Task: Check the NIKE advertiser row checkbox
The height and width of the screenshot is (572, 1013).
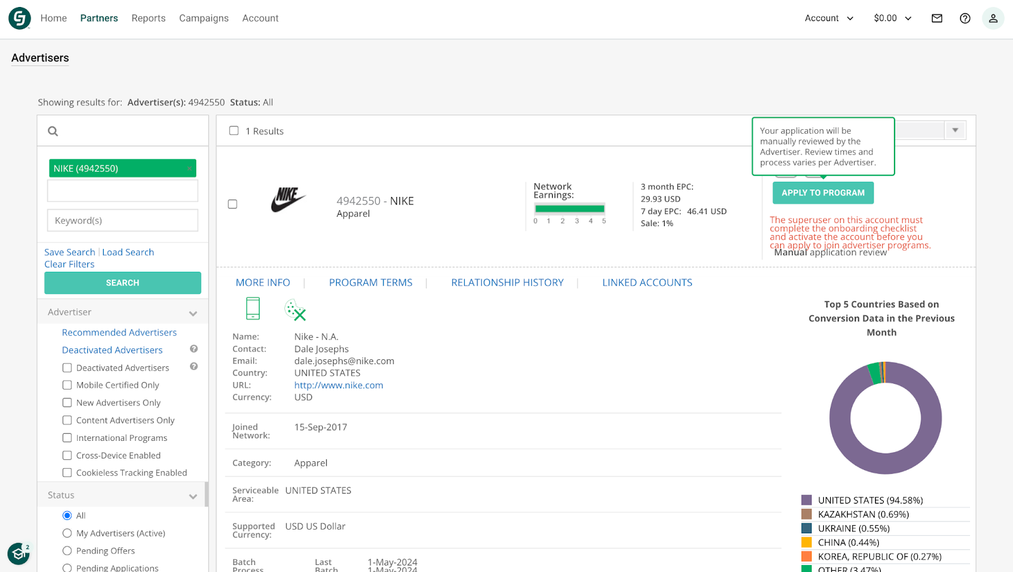Action: [x=232, y=204]
